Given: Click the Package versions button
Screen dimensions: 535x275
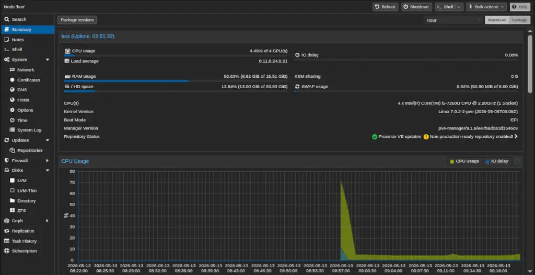Looking at the screenshot, I should (x=77, y=20).
